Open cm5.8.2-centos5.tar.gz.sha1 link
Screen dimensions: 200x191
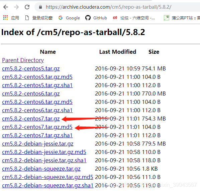coord(37,85)
